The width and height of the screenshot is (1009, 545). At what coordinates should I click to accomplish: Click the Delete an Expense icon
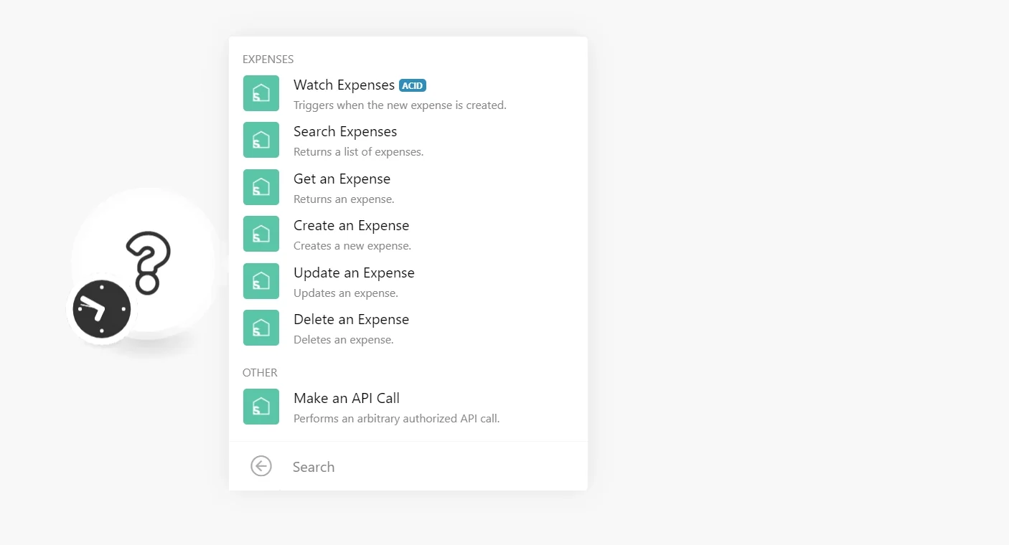(x=261, y=328)
